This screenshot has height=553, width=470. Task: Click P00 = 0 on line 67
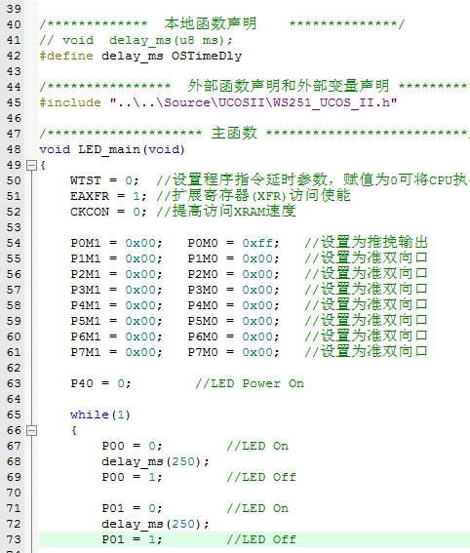[x=133, y=446]
